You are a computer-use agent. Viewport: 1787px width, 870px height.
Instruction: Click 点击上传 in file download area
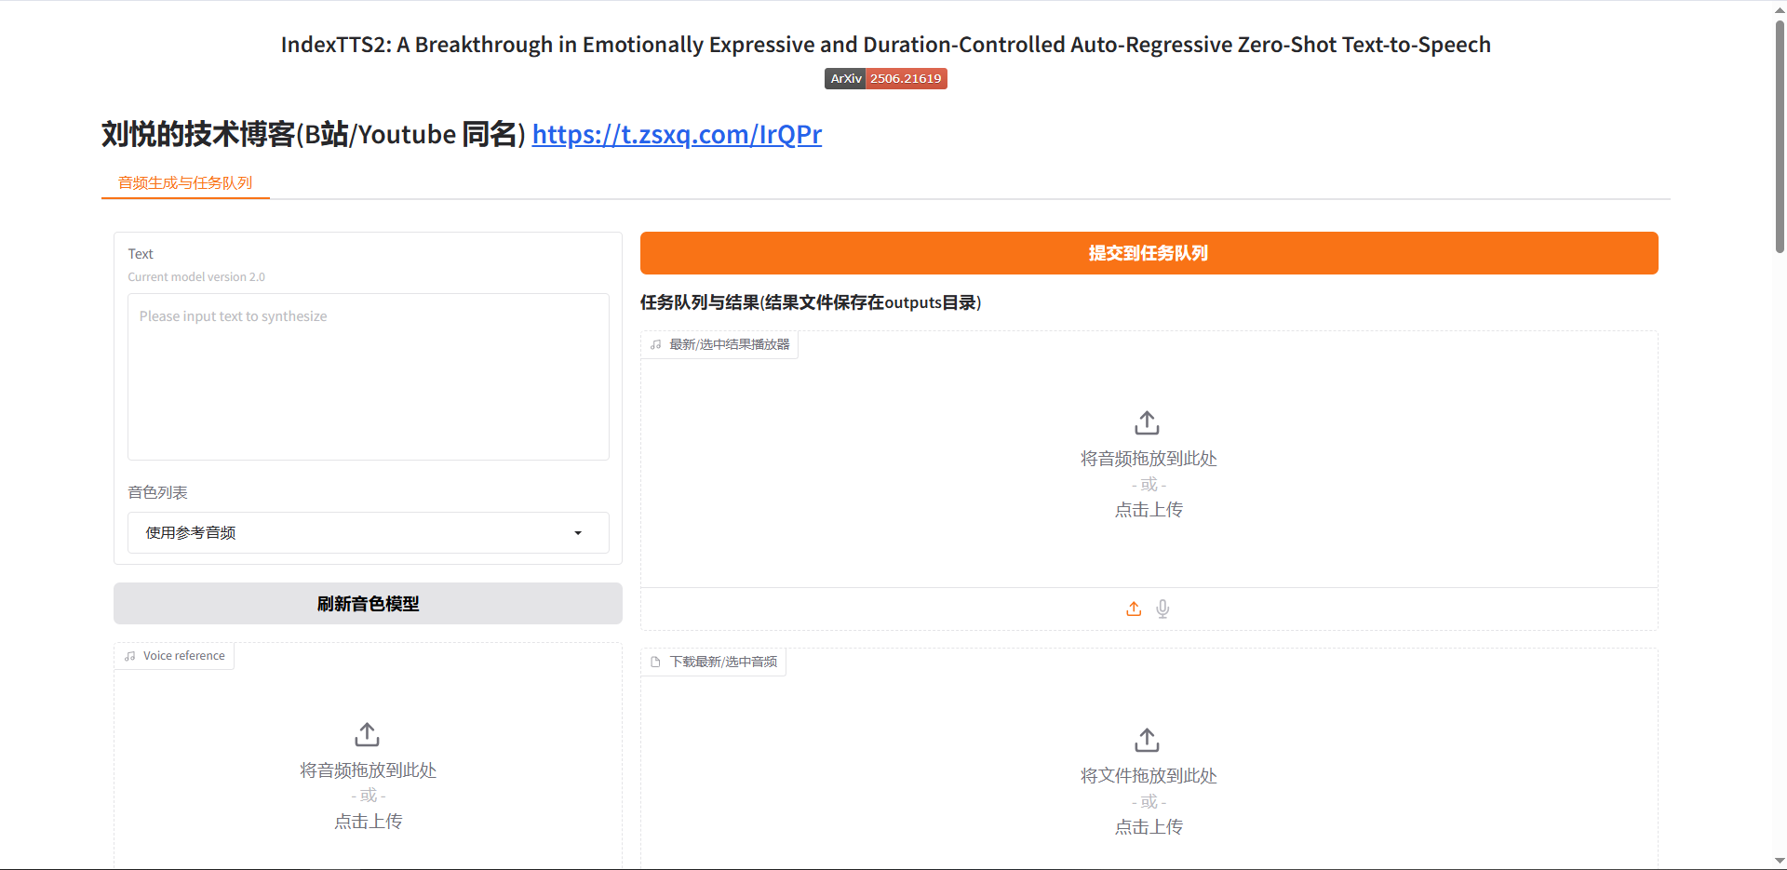coord(1149,827)
